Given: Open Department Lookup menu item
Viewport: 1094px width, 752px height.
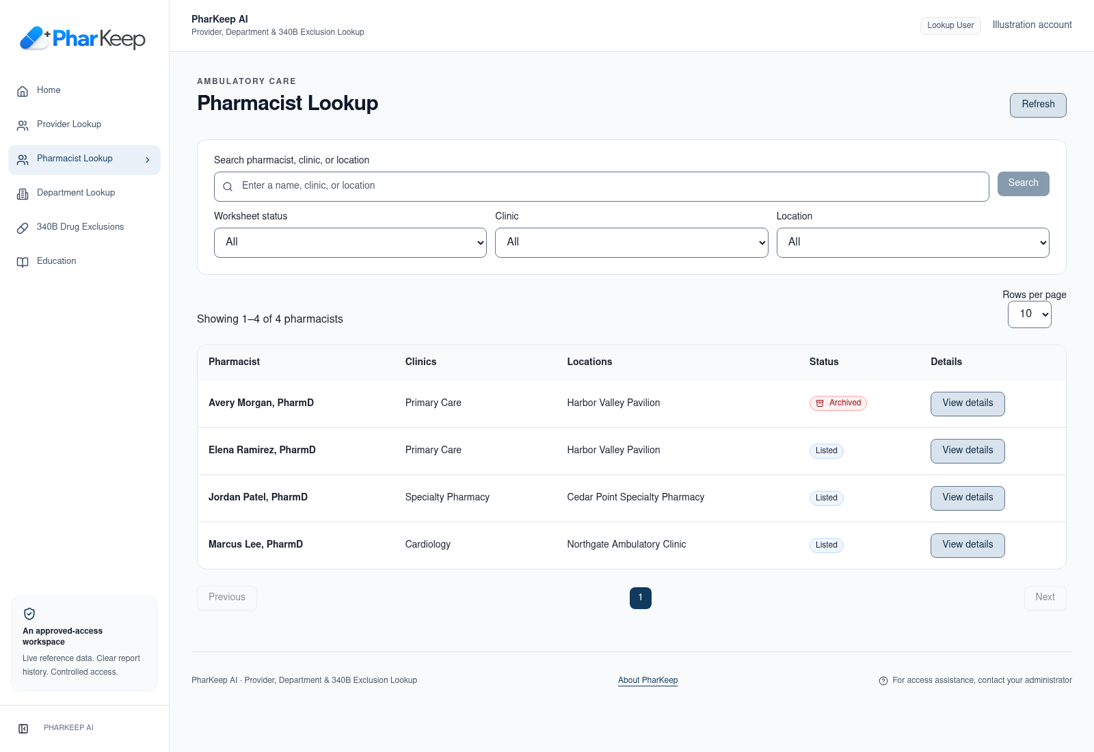Looking at the screenshot, I should pyautogui.click(x=84, y=193).
